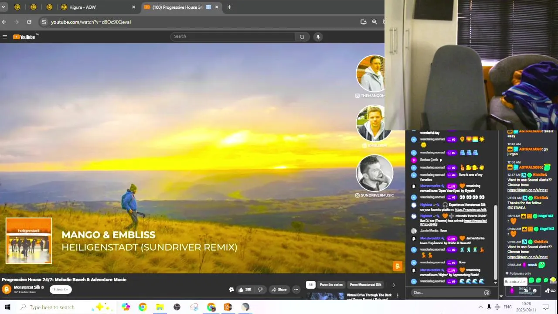Select the From the series chip
Image resolution: width=558 pixels, height=314 pixels.
click(331, 285)
